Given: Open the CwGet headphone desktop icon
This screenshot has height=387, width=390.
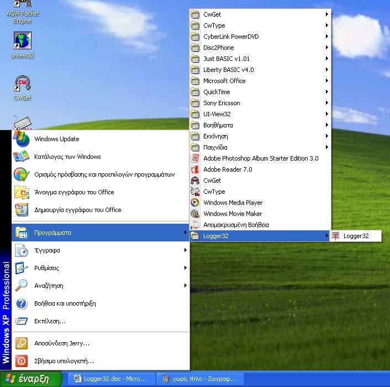Looking at the screenshot, I should 23,84.
